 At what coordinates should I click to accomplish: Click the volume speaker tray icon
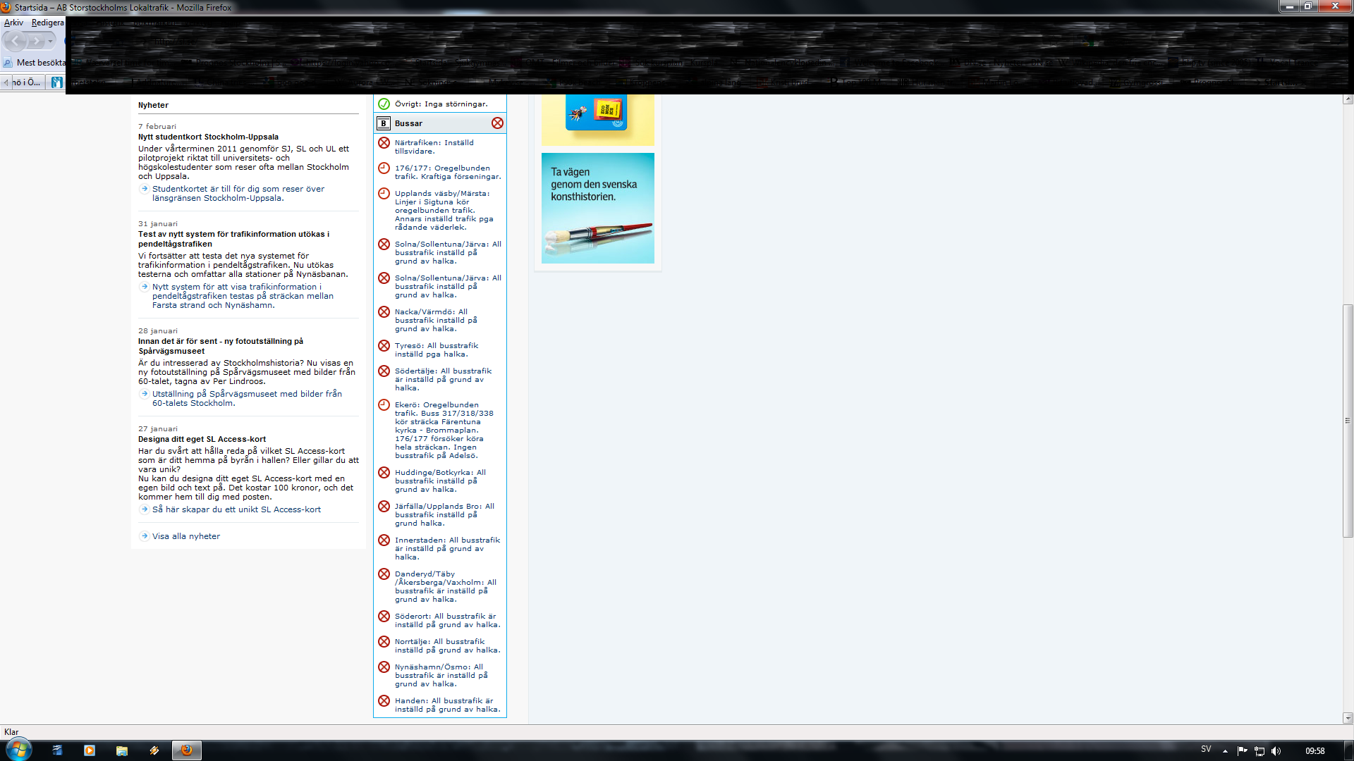click(x=1276, y=751)
